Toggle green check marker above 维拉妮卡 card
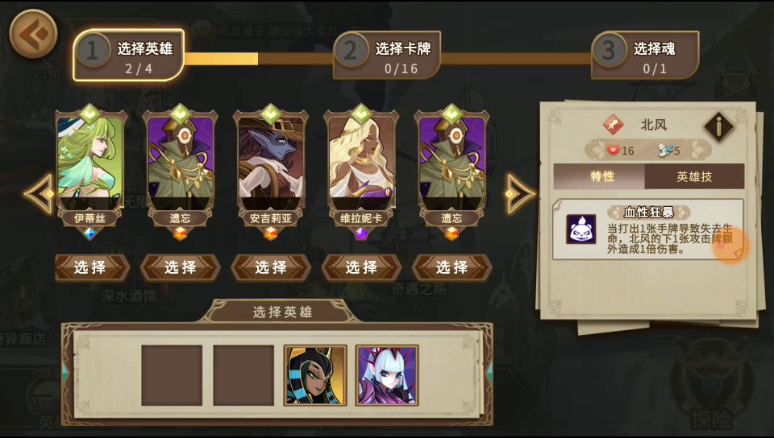Screen dimensions: 774x438 pos(361,114)
